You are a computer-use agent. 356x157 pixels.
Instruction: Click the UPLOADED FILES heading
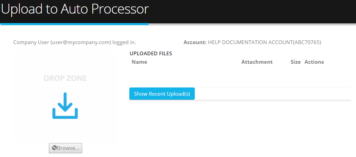(151, 54)
